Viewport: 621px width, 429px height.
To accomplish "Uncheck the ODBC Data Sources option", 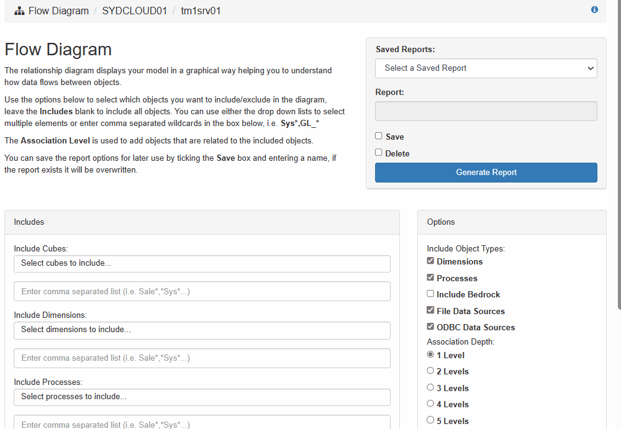I will pos(430,327).
